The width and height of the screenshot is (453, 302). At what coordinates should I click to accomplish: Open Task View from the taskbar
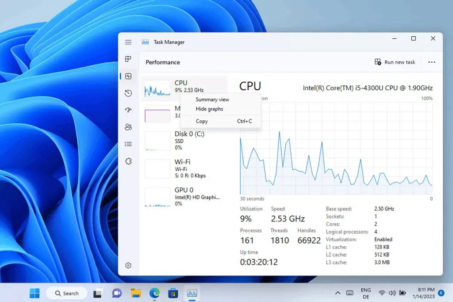[x=97, y=293]
